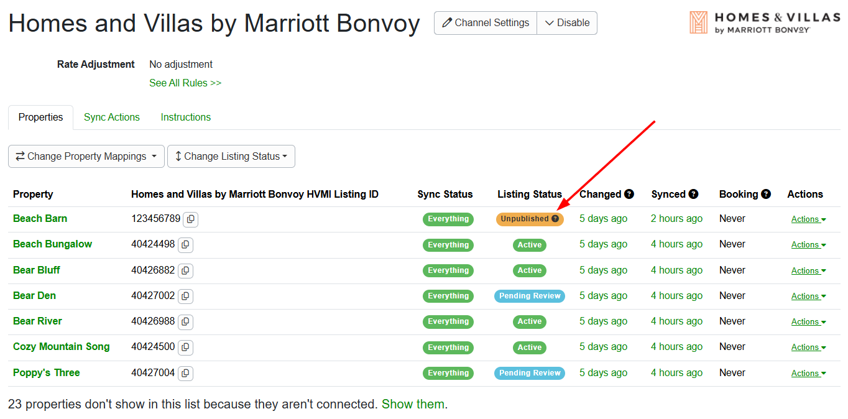Click Everything sync badge for Beach Barn
This screenshot has height=419, width=848.
point(448,219)
